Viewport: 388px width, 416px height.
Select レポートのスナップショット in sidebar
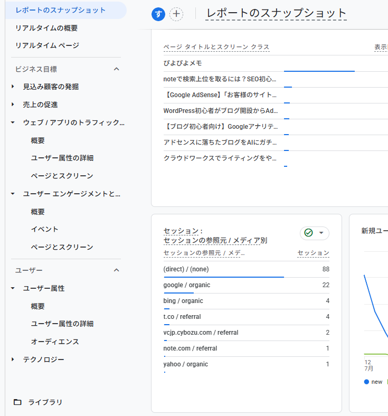tap(66, 11)
